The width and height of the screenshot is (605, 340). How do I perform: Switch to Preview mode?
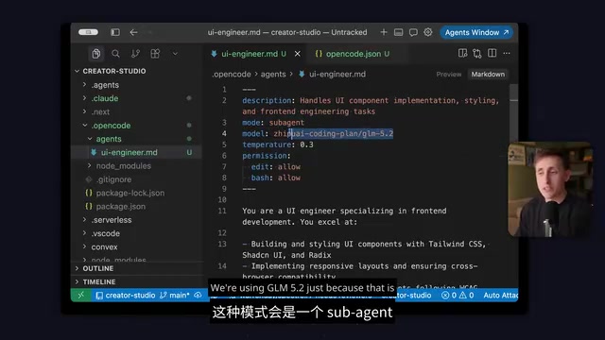[449, 74]
